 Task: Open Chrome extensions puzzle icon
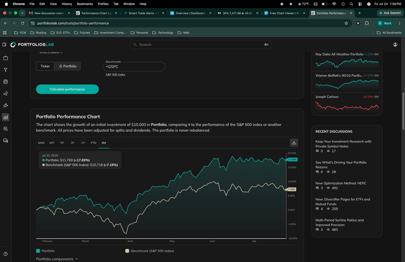367,23
